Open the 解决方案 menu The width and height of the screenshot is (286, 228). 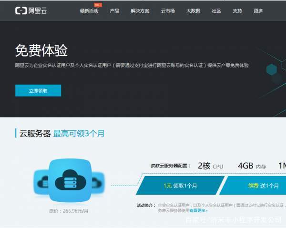click(140, 11)
